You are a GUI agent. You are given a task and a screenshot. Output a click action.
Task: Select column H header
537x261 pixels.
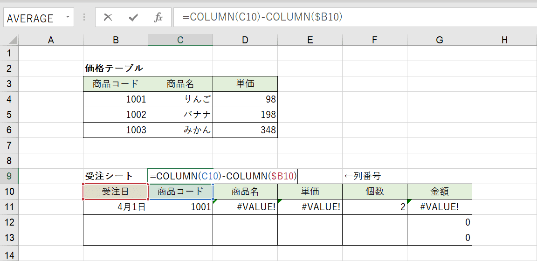(x=504, y=41)
